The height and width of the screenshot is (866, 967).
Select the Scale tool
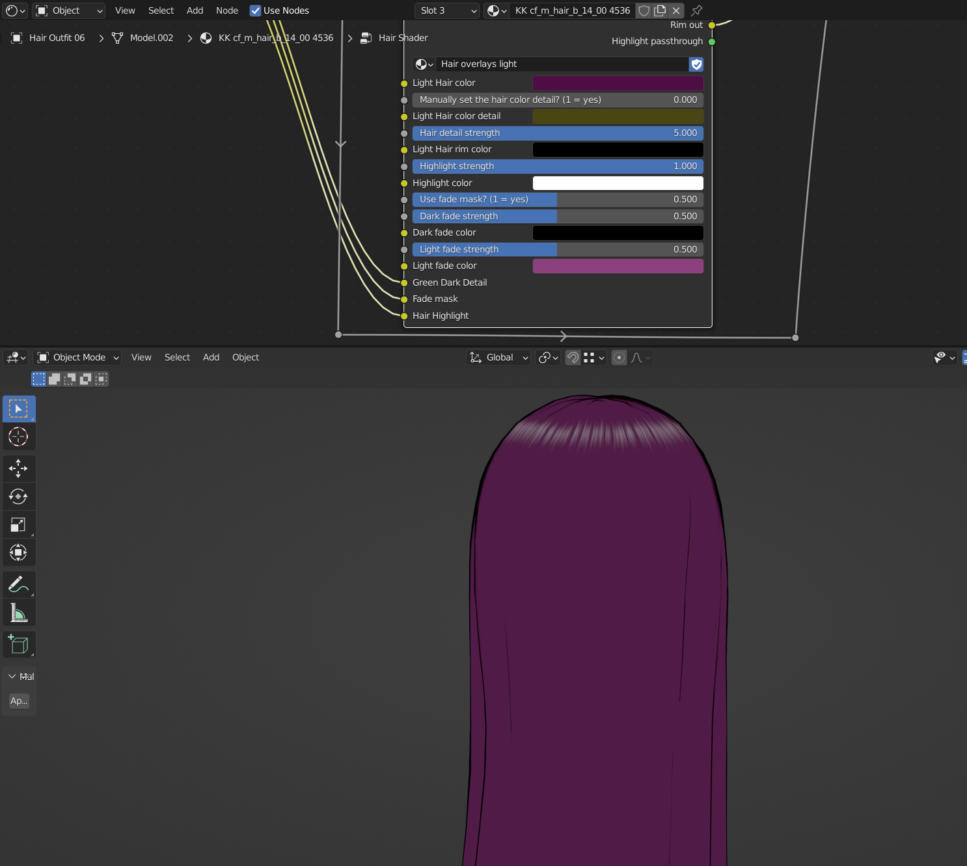[x=19, y=524]
